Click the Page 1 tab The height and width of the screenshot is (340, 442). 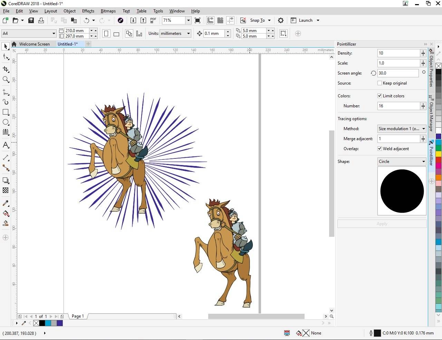[x=78, y=316]
